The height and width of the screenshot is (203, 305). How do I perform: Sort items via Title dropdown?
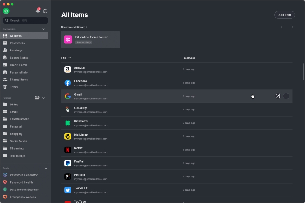[66, 58]
